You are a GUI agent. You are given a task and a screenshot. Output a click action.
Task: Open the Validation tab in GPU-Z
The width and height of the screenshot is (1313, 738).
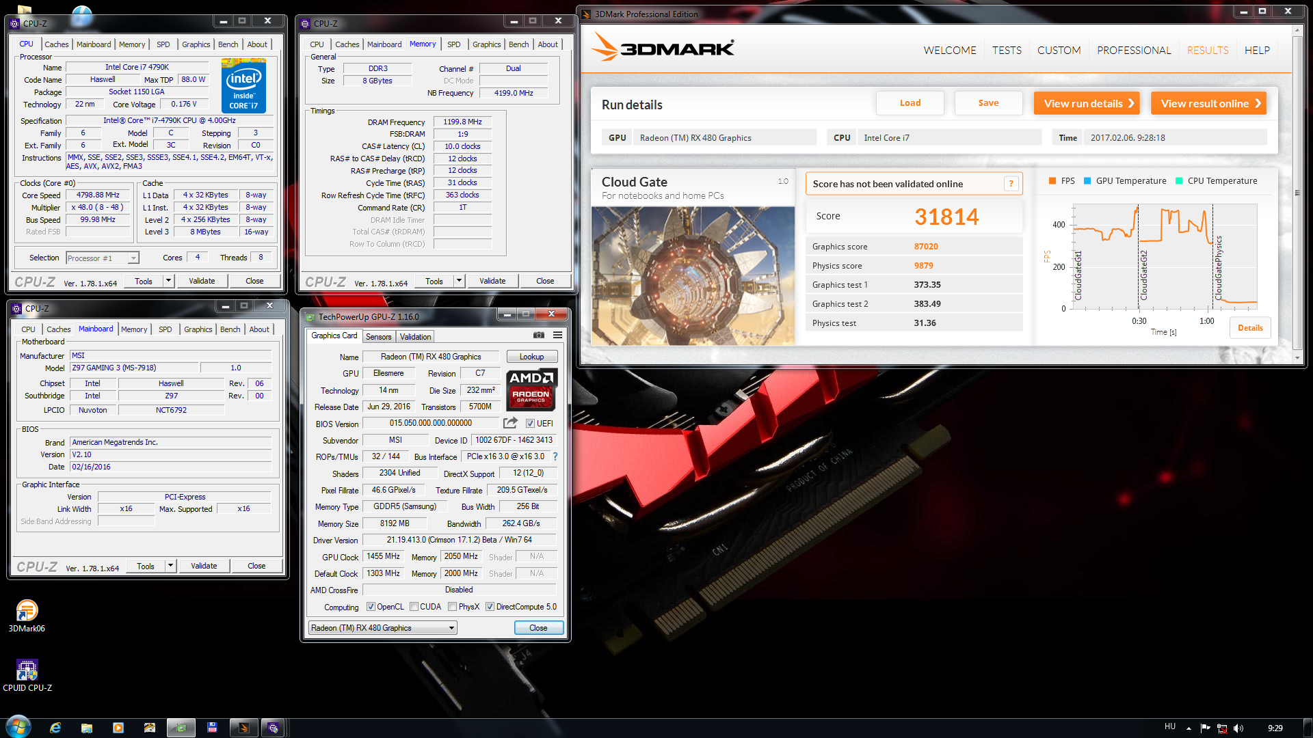415,337
